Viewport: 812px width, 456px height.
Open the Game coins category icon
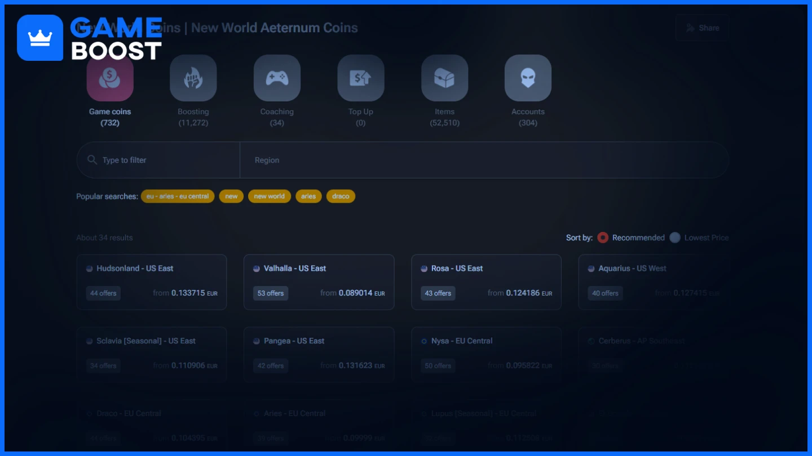coord(110,78)
